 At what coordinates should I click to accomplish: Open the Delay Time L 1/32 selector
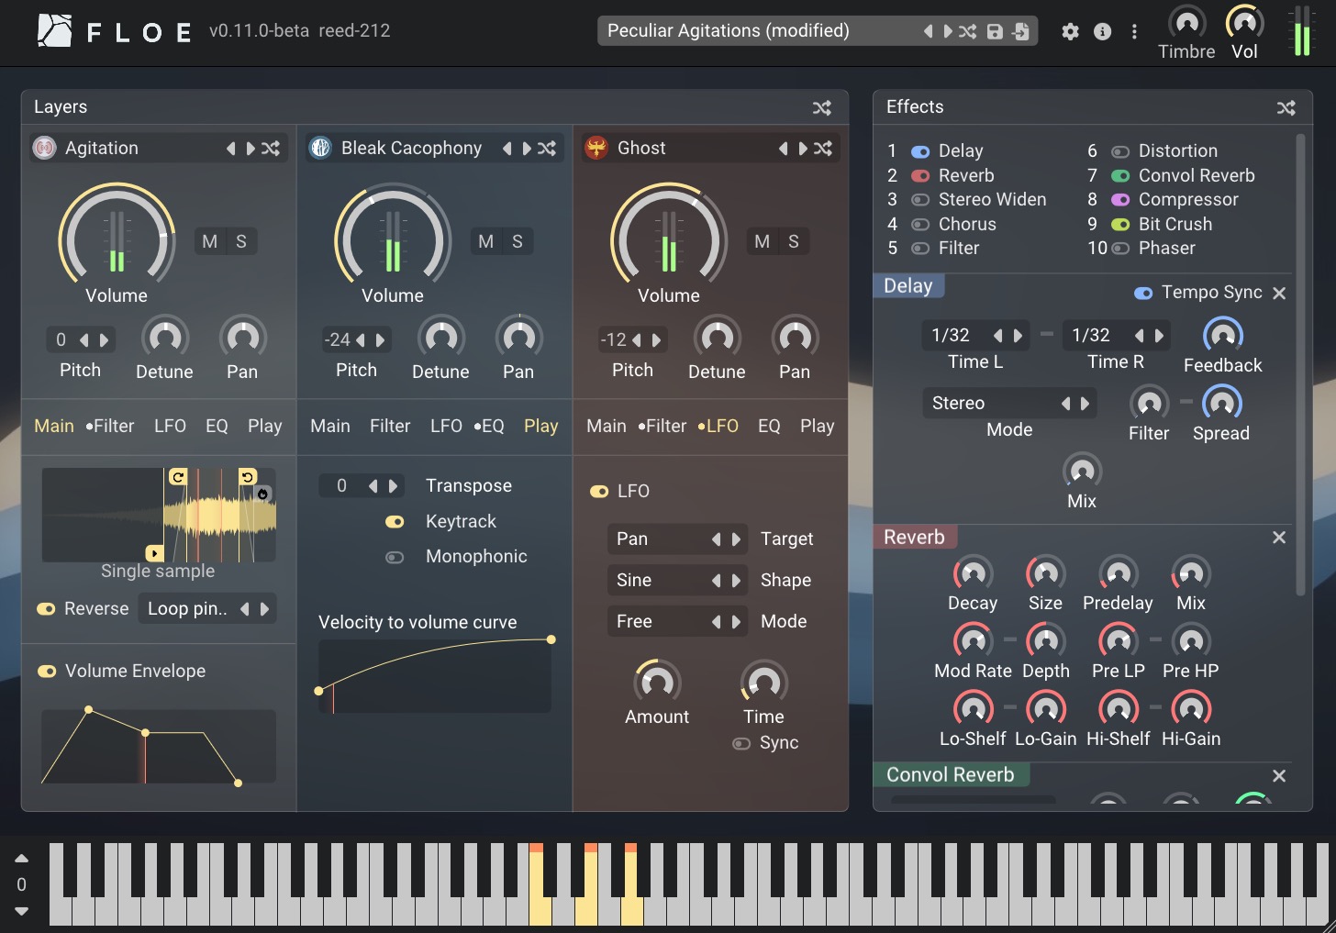(977, 336)
